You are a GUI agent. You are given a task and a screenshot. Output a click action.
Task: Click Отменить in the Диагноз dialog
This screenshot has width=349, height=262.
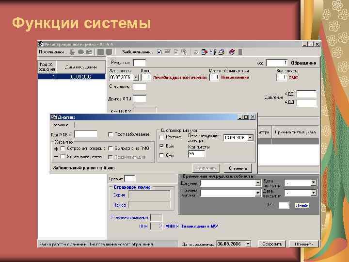[238, 168]
